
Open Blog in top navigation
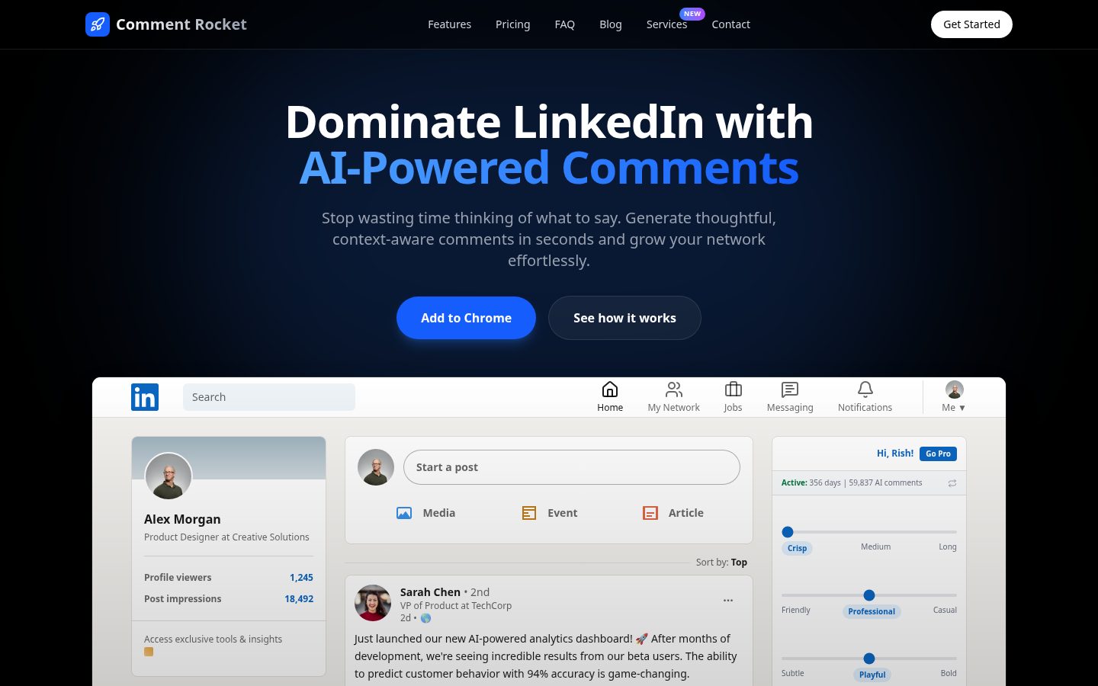(x=611, y=24)
